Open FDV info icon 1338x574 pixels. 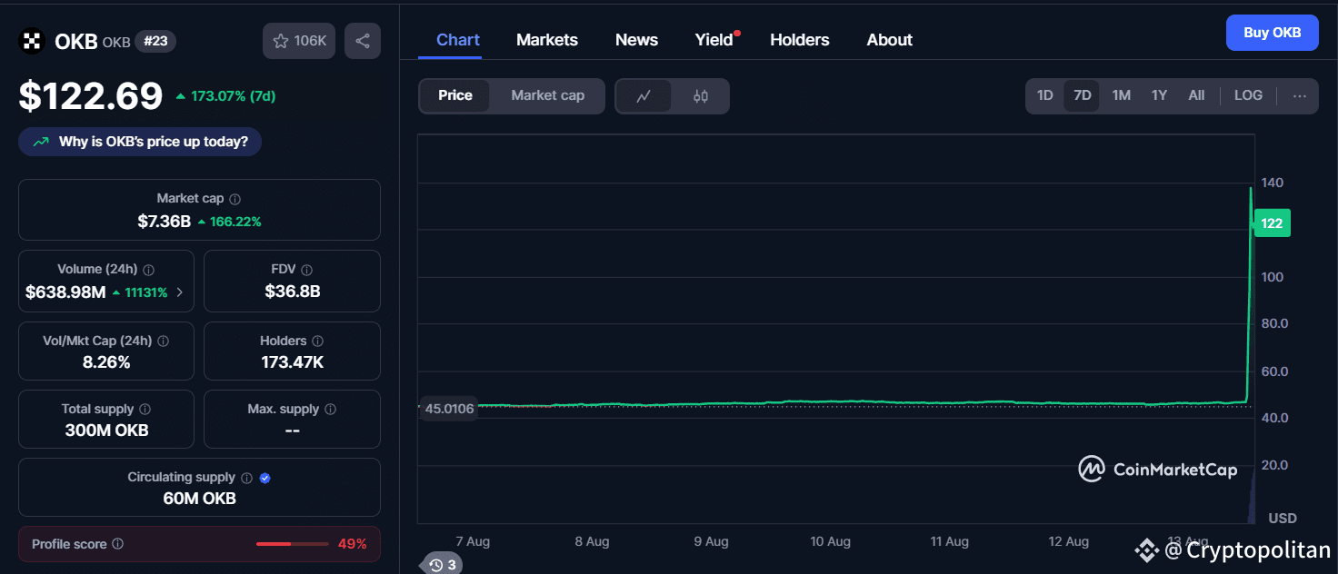(x=306, y=270)
